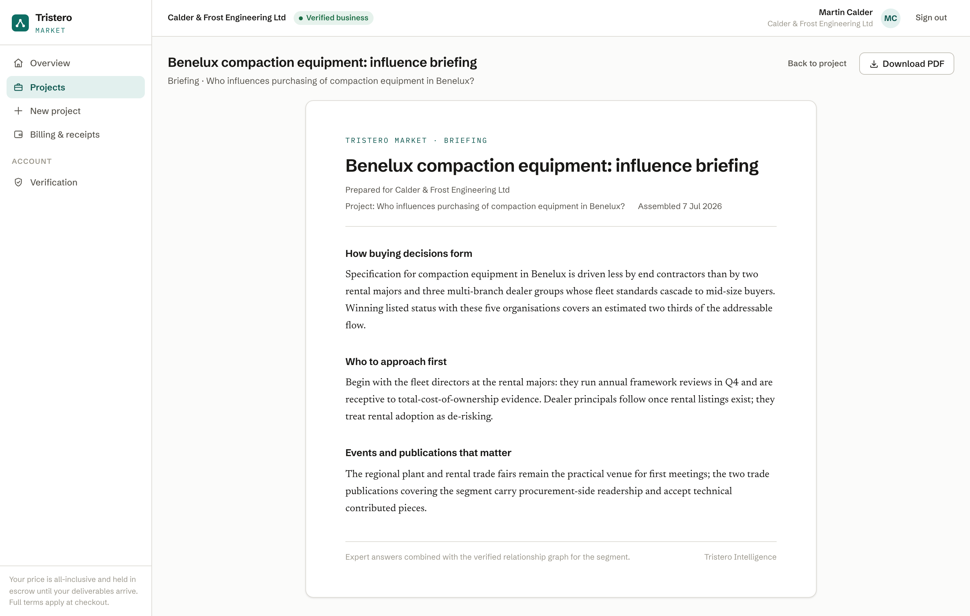Click the Briefing subtitle under the page title
The height and width of the screenshot is (616, 970).
pos(320,81)
